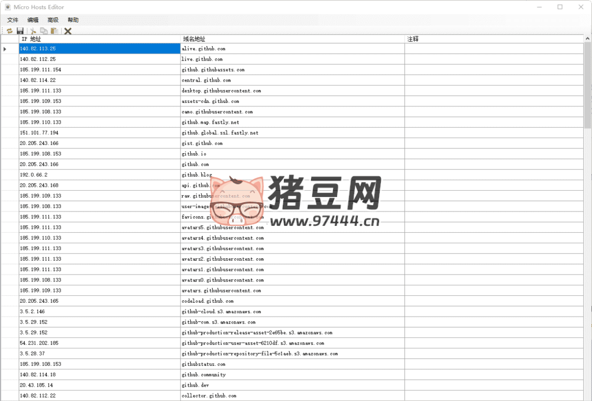Select the alive.github.com domain cell

(292, 49)
